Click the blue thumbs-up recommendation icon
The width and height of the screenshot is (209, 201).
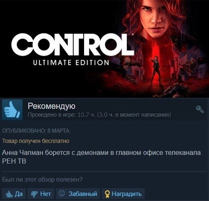pyautogui.click(x=12, y=109)
